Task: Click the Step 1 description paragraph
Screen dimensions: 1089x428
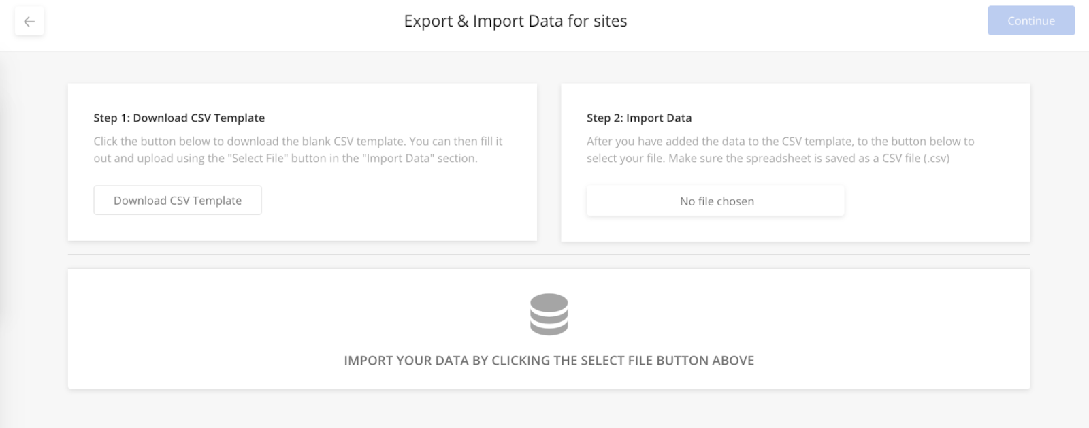Action: 298,150
